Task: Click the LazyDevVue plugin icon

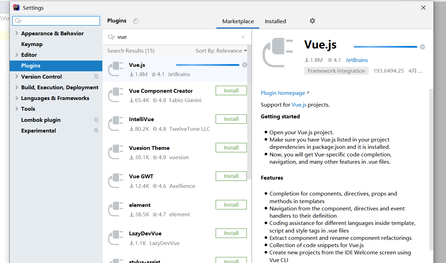Action: click(116, 238)
